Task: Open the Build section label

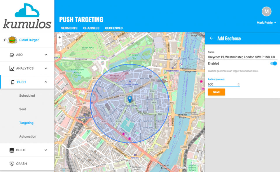Action: click(x=21, y=150)
